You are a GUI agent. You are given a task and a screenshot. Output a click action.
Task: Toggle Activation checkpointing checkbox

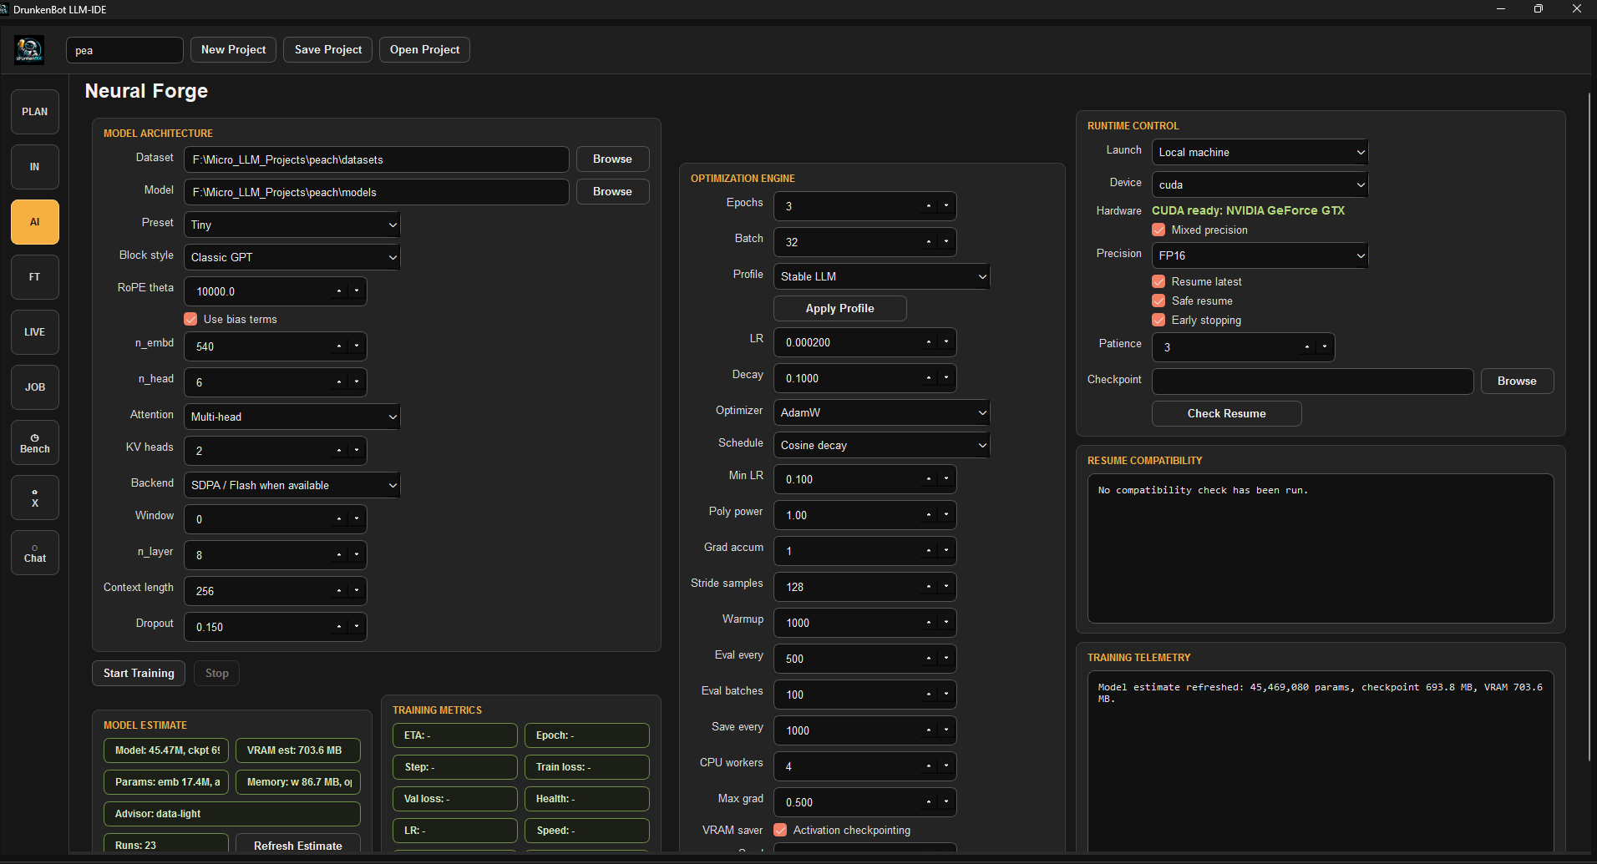(780, 831)
